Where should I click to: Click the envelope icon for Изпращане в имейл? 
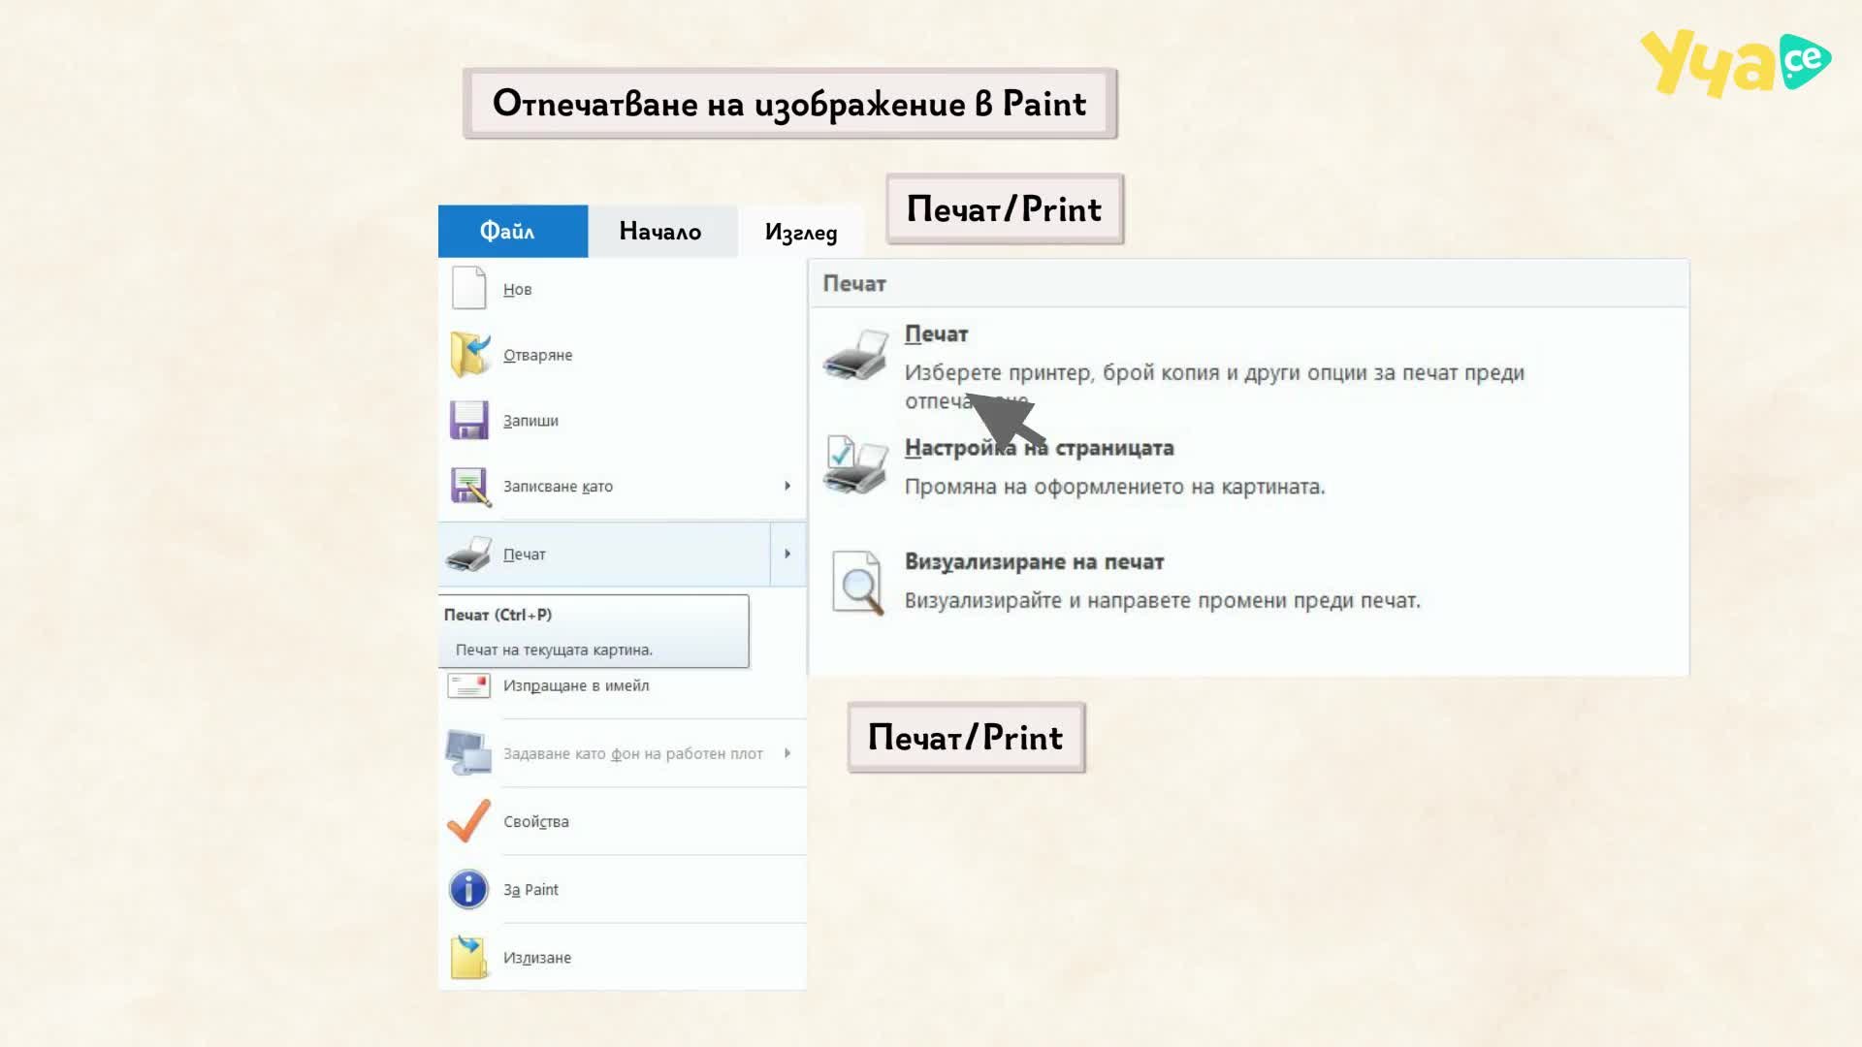[x=468, y=685]
